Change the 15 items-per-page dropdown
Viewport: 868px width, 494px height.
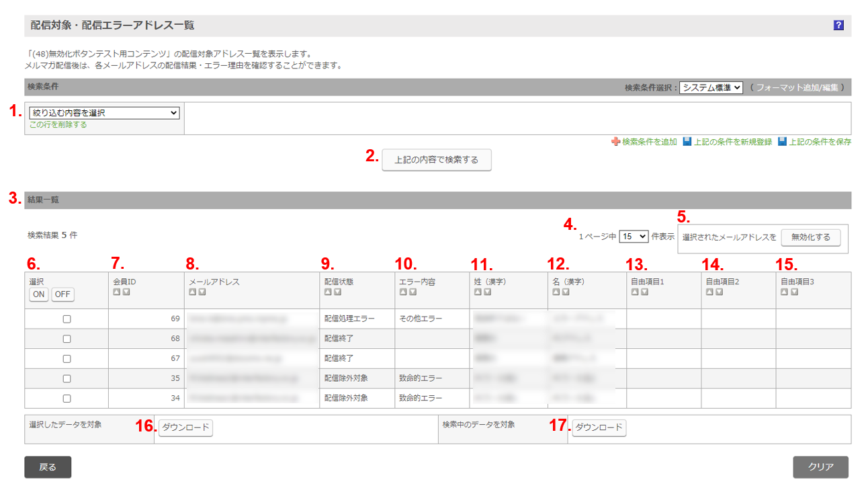634,237
